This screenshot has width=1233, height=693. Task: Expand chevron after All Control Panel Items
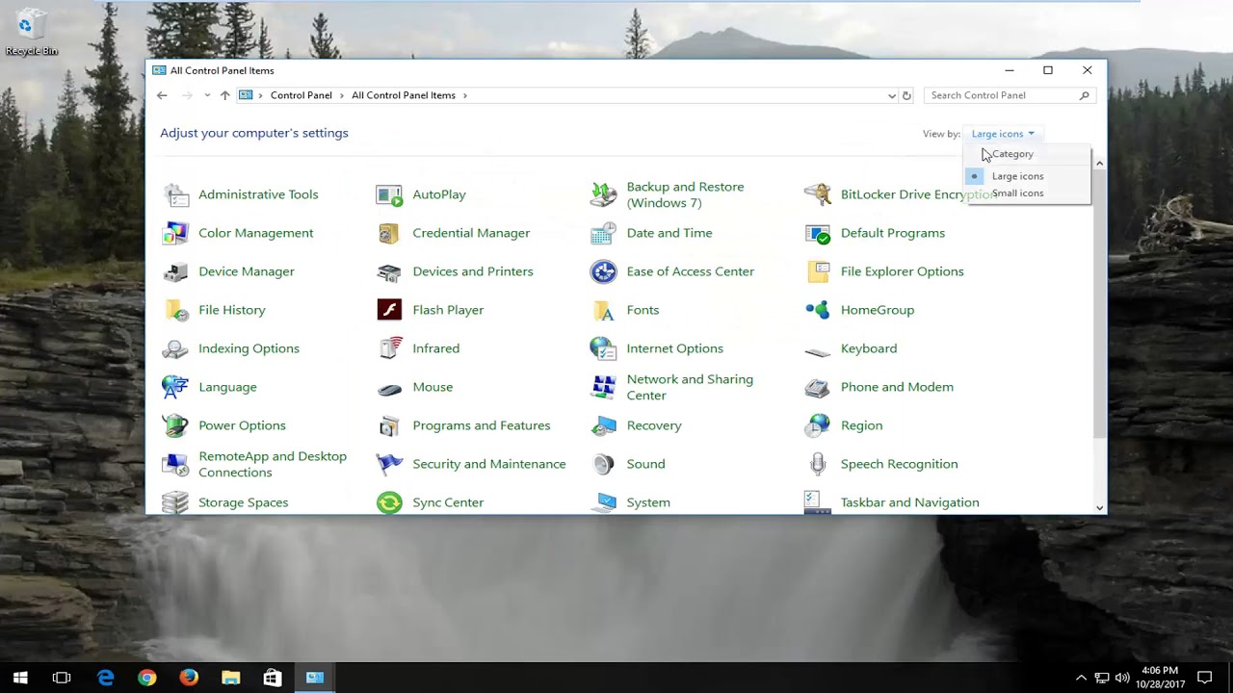coord(465,95)
